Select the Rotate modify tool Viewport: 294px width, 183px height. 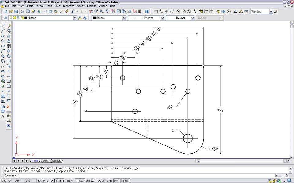coord(9,56)
